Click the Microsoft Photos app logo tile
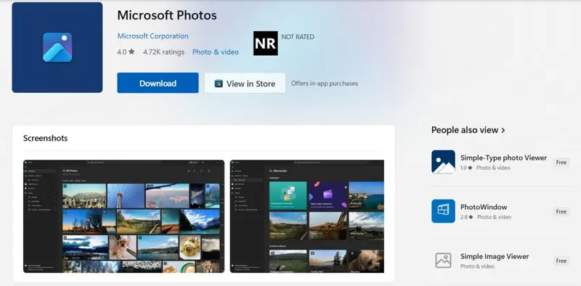Screen dimensions: 581x286 coord(57,47)
